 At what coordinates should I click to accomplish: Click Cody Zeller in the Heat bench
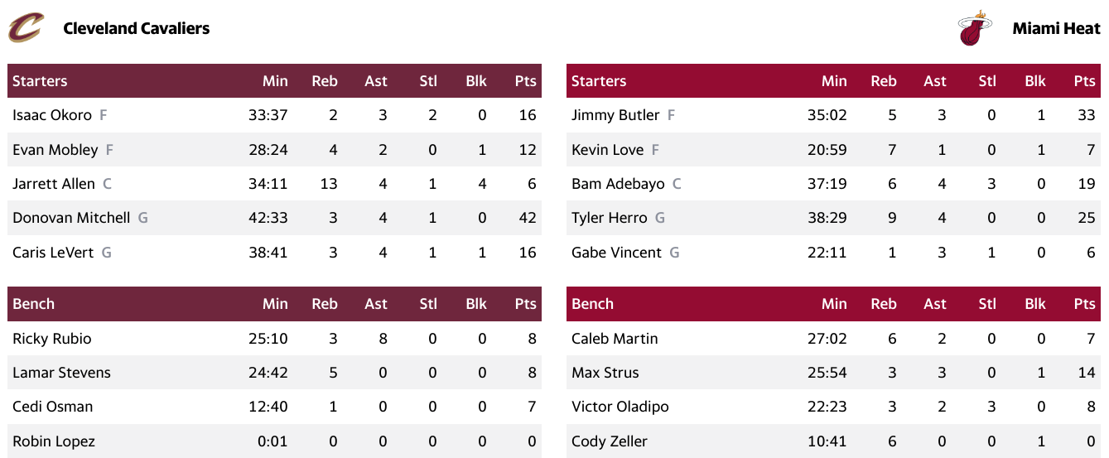tap(610, 441)
